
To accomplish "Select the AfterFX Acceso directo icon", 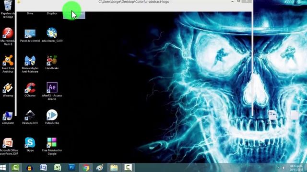I will (52, 91).
